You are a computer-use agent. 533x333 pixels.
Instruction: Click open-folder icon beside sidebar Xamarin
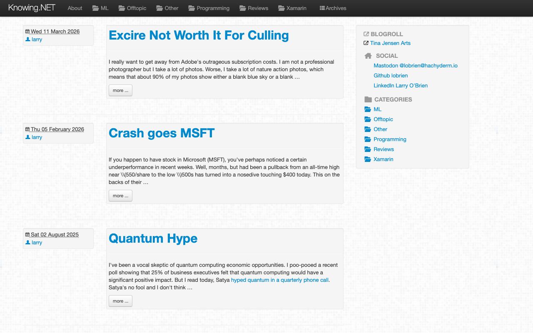pyautogui.click(x=368, y=159)
